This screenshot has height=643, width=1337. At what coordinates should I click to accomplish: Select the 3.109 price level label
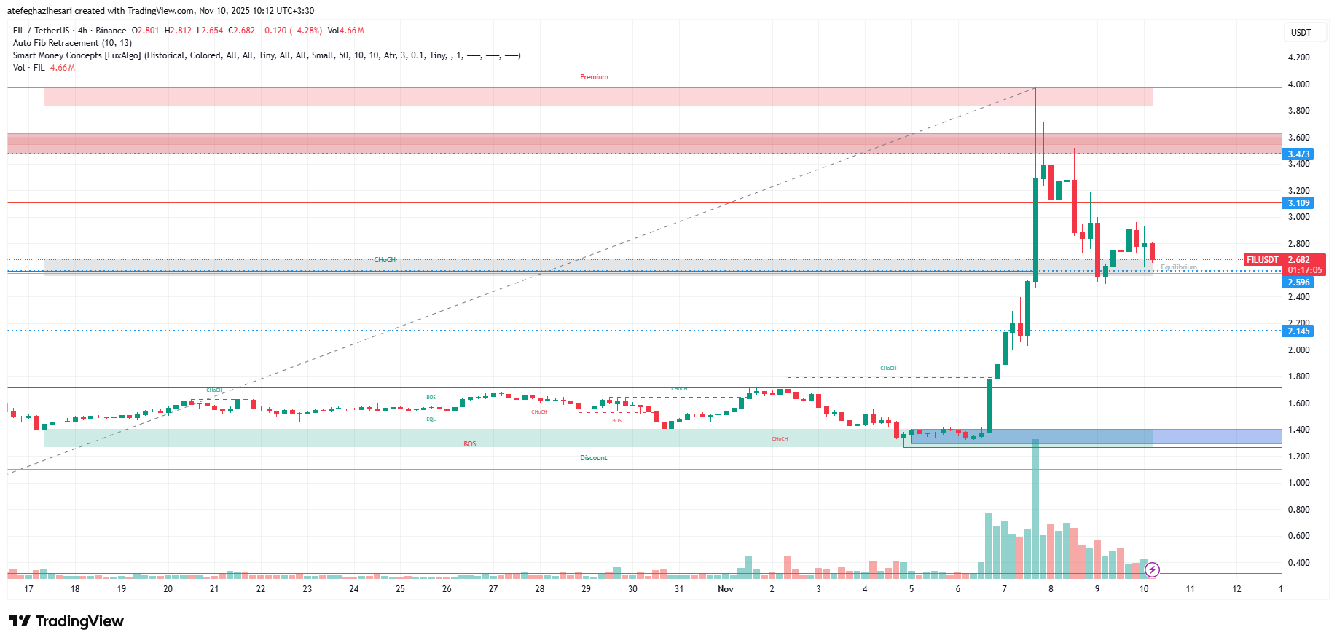pos(1298,203)
